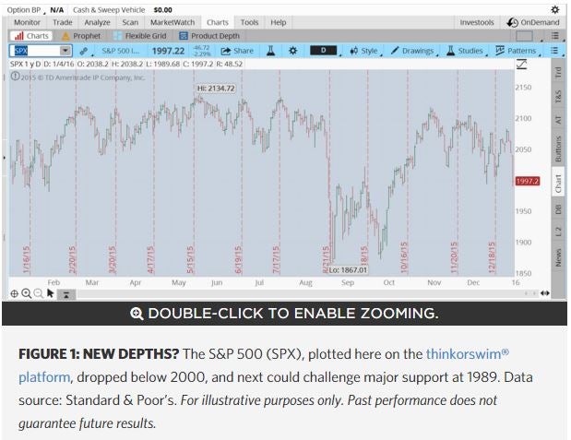The width and height of the screenshot is (571, 440).
Task: Click the zoom in magnifier
Action: (x=26, y=293)
